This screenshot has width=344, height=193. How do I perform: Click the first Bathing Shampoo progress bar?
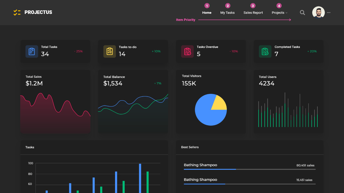(250, 169)
